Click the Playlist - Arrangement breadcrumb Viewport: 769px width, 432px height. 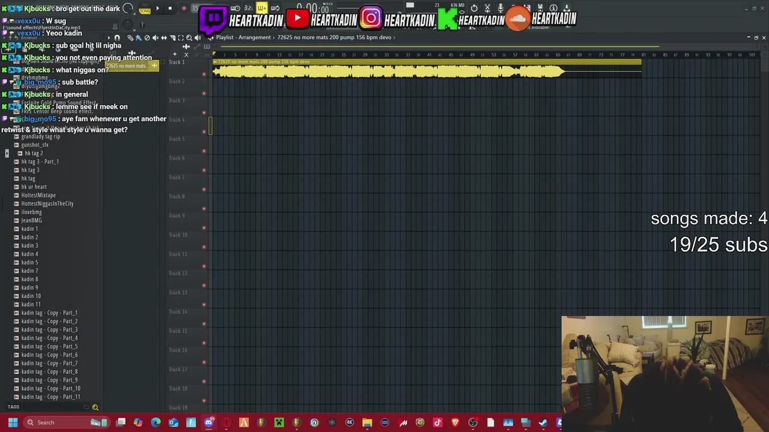[243, 37]
